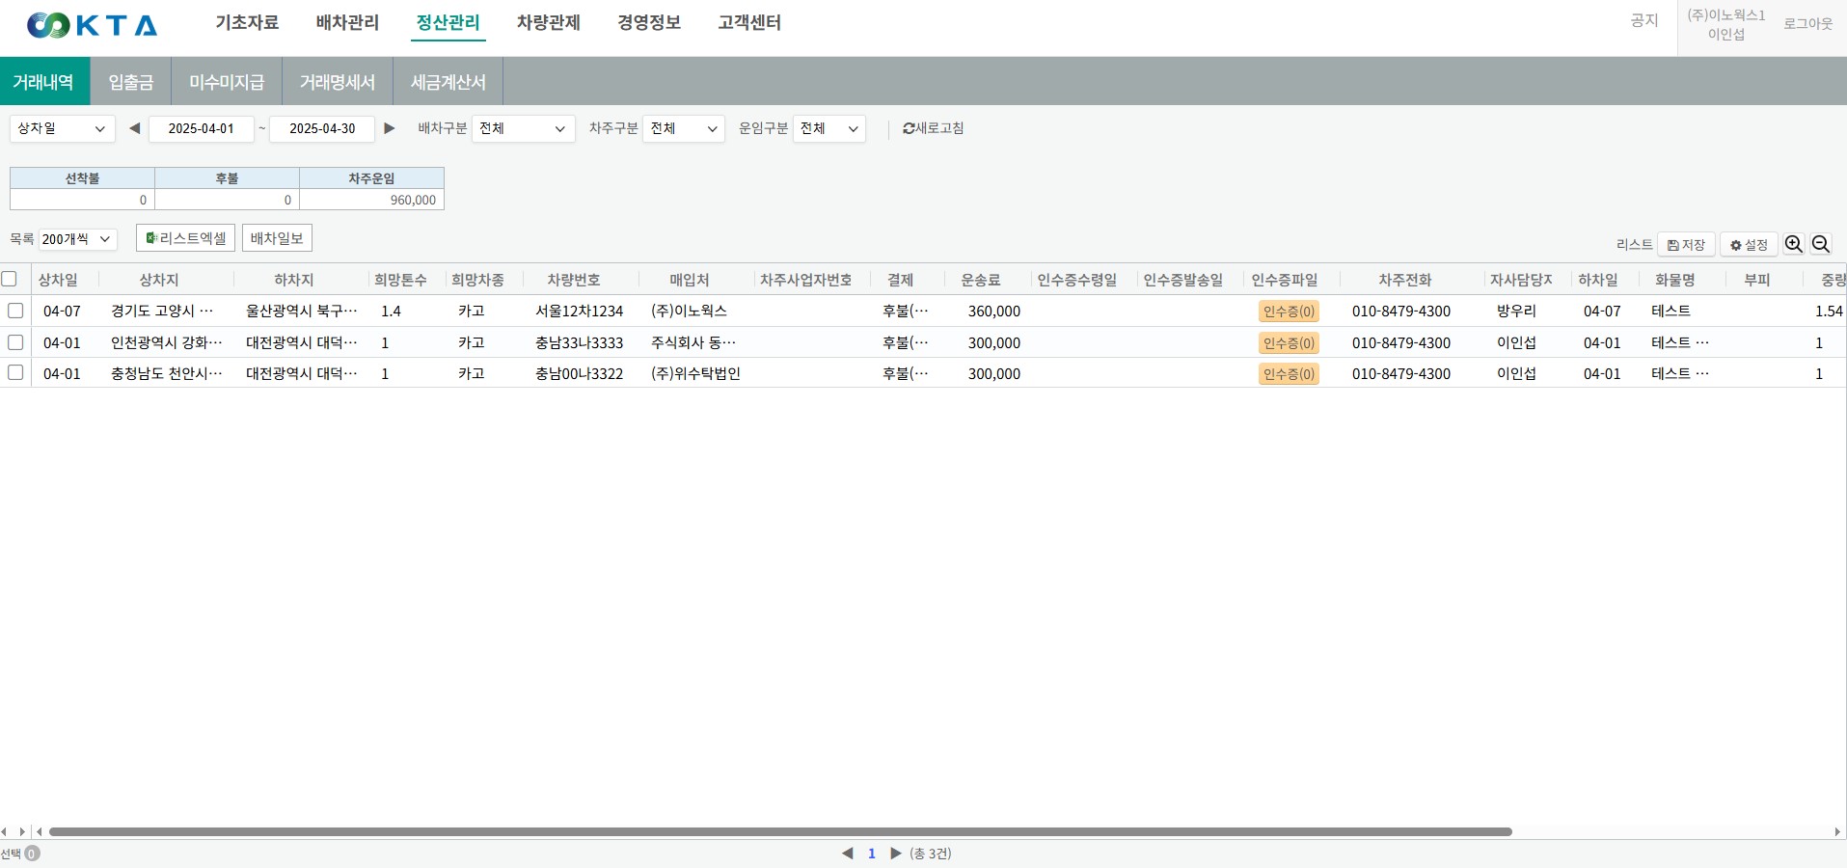Viewport: 1847px width, 868px height.
Task: Click the 배차일보 button
Action: [x=277, y=238]
